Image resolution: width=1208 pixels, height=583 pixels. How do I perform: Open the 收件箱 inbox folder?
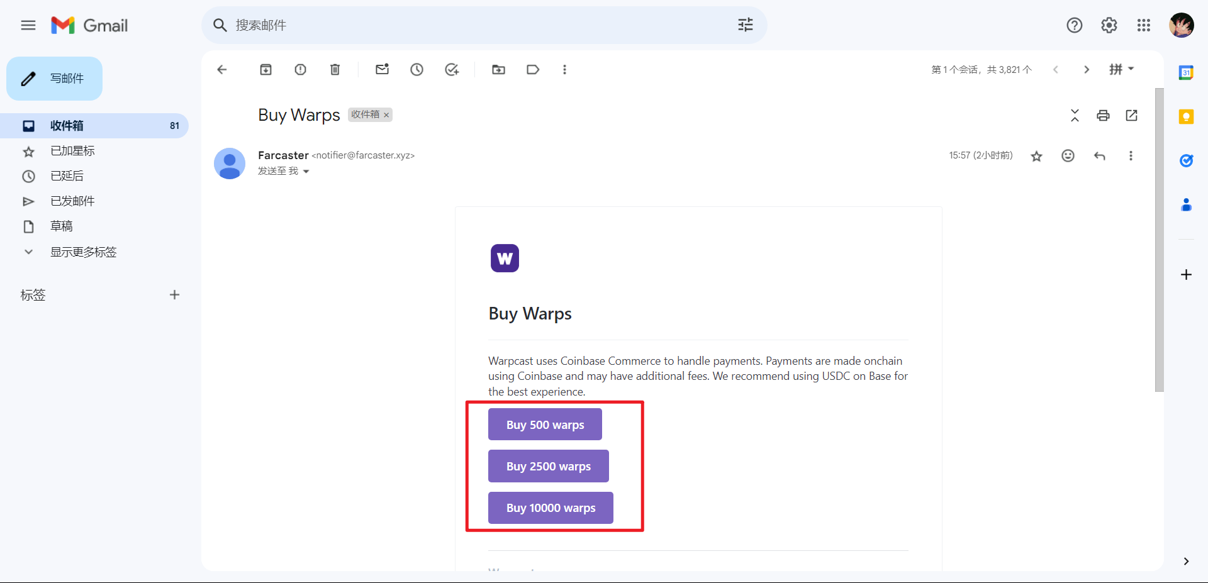[94, 126]
